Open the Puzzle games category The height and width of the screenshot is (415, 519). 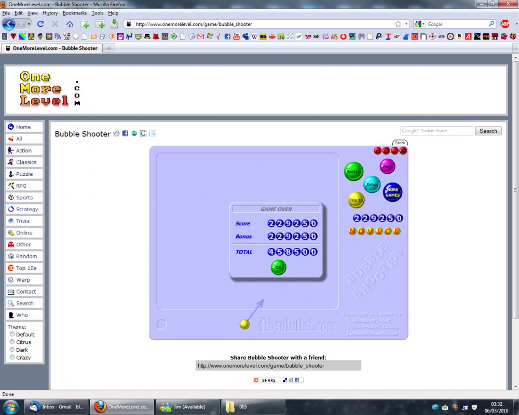pyautogui.click(x=24, y=174)
